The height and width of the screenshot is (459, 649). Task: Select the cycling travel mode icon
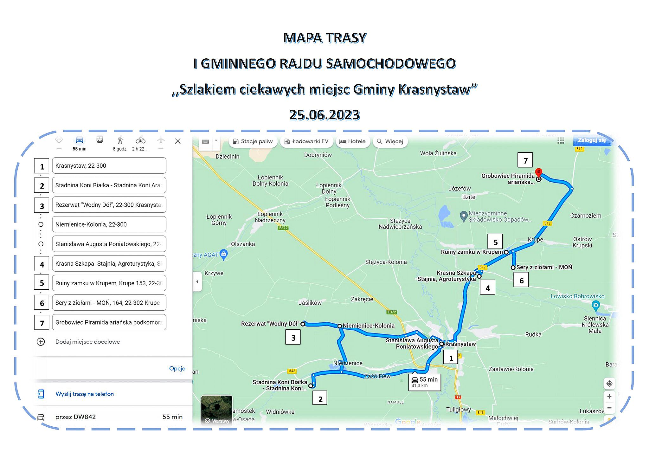tap(140, 140)
